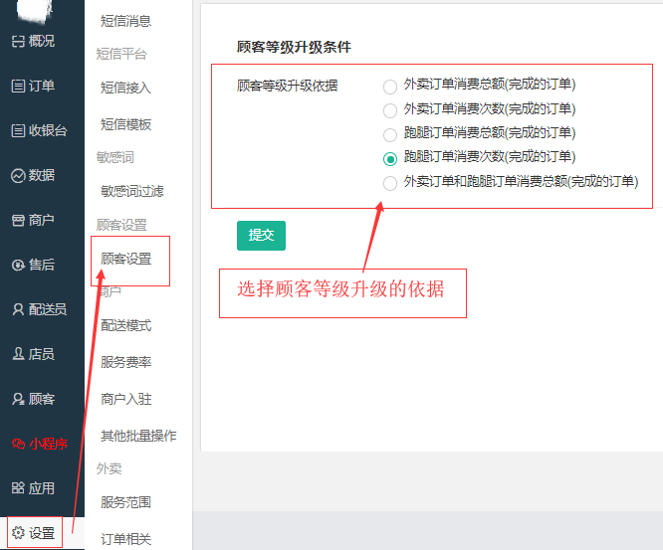The image size is (663, 550).
Task: Go to 敏感词过滤 settings page
Action: (x=132, y=191)
